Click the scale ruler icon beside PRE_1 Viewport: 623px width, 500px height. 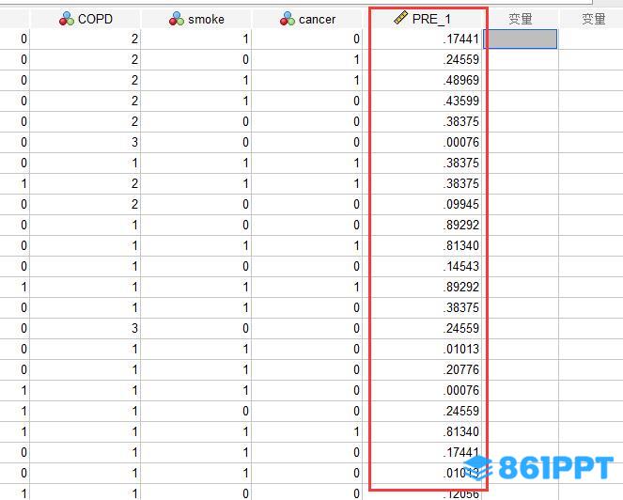coord(400,19)
